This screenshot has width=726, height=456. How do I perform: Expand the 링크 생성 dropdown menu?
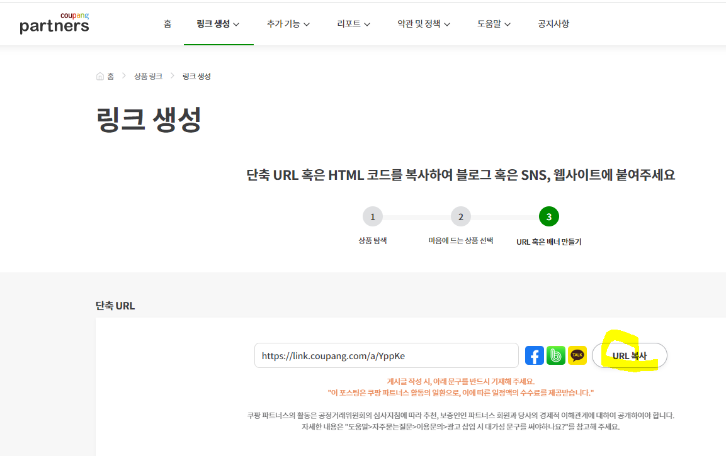[x=218, y=24]
